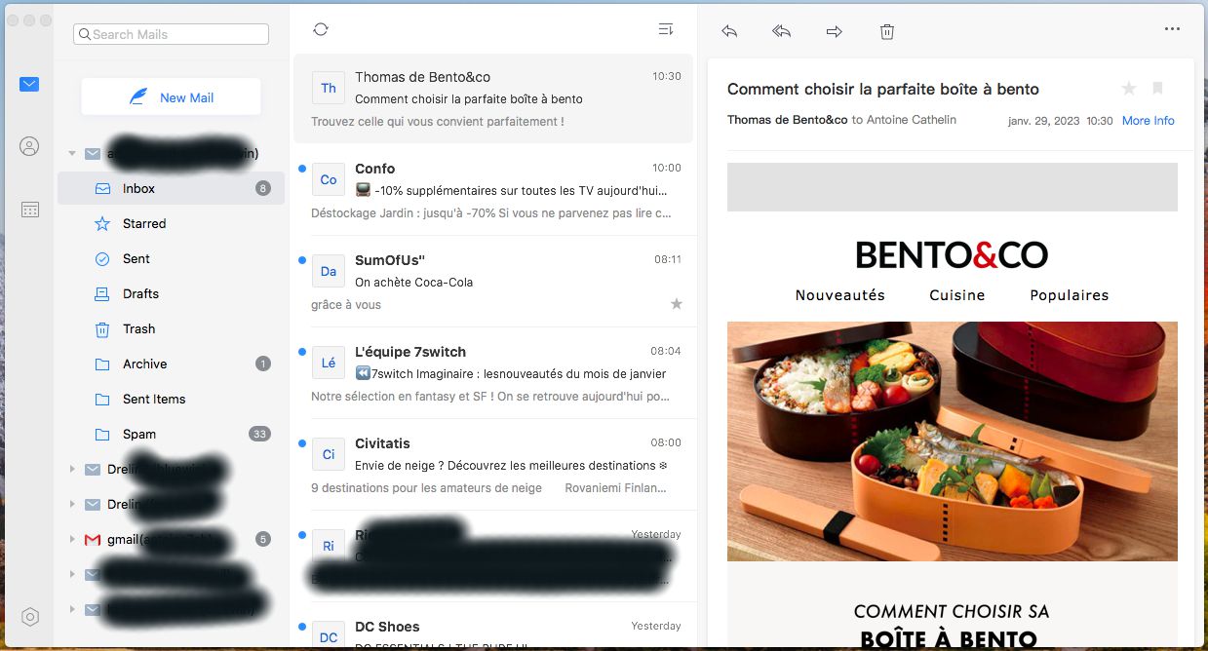1208x651 pixels.
Task: Select the Spam folder
Action: (x=139, y=434)
